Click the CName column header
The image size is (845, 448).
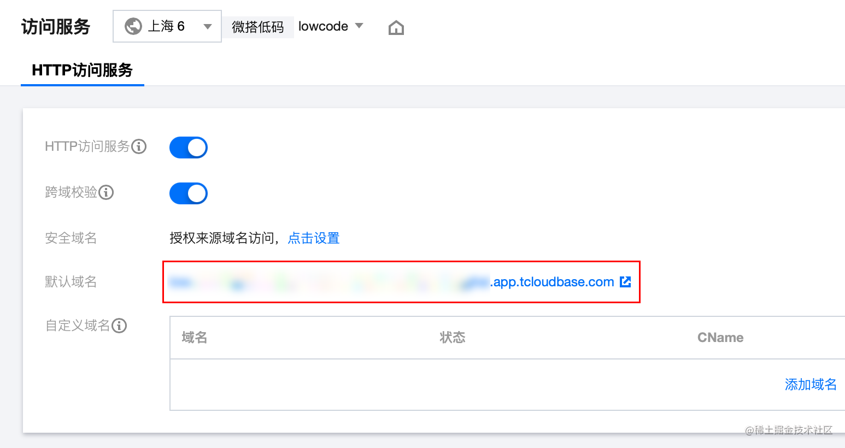(x=720, y=338)
